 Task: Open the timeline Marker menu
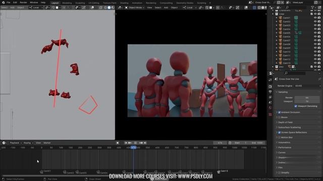pyautogui.click(x=47, y=143)
